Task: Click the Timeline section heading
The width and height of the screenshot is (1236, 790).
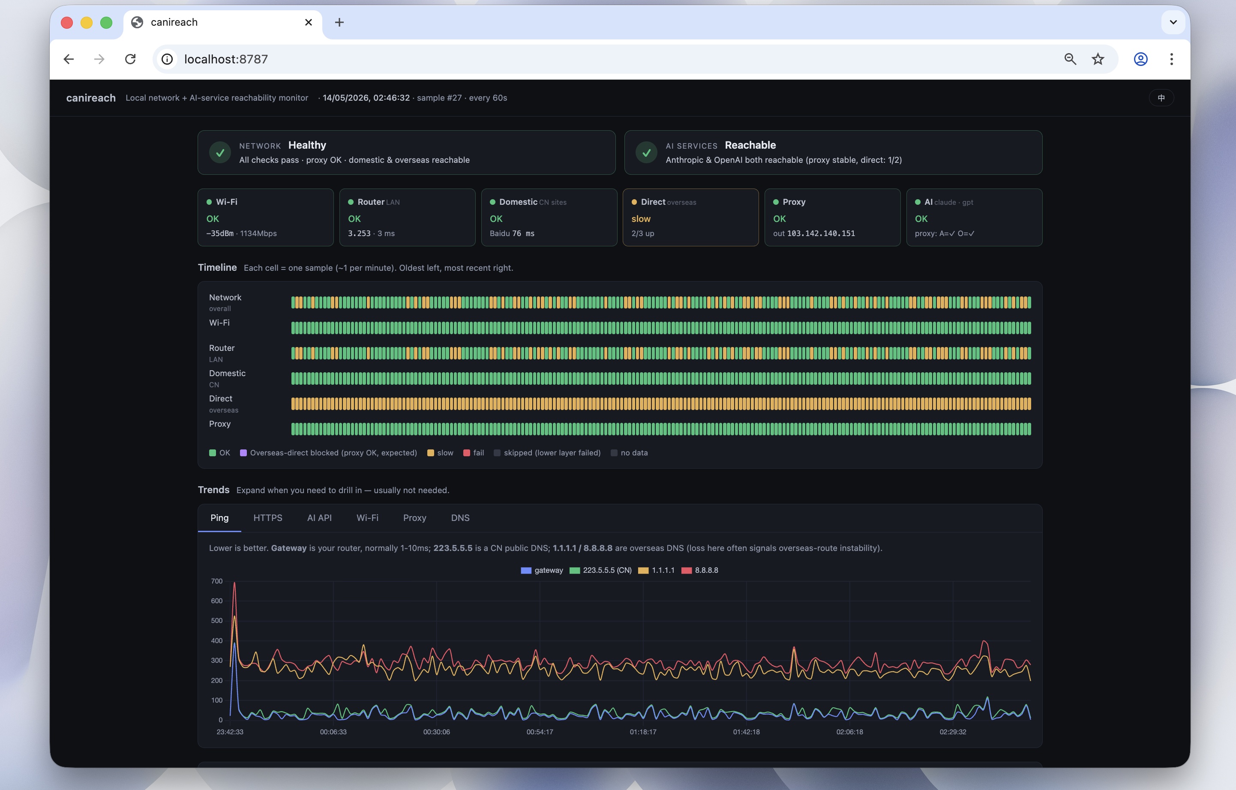Action: [217, 267]
